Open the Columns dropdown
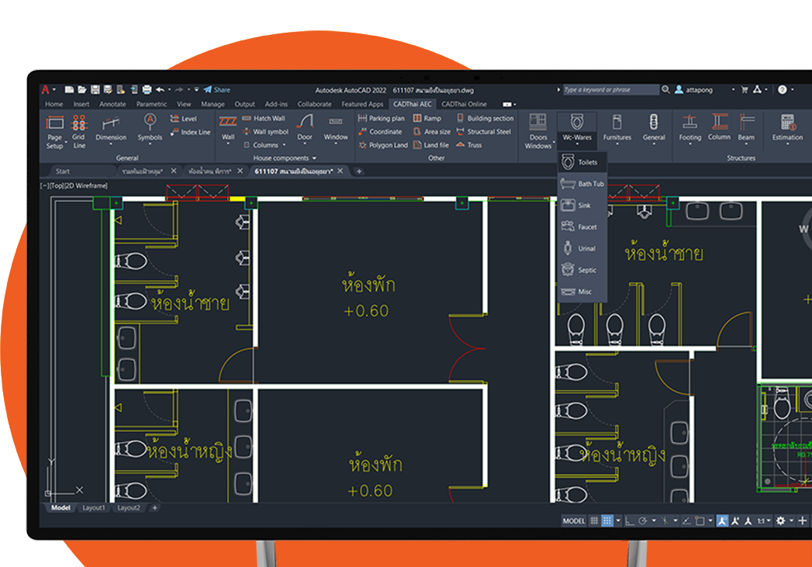Image resolution: width=812 pixels, height=567 pixels. click(285, 146)
